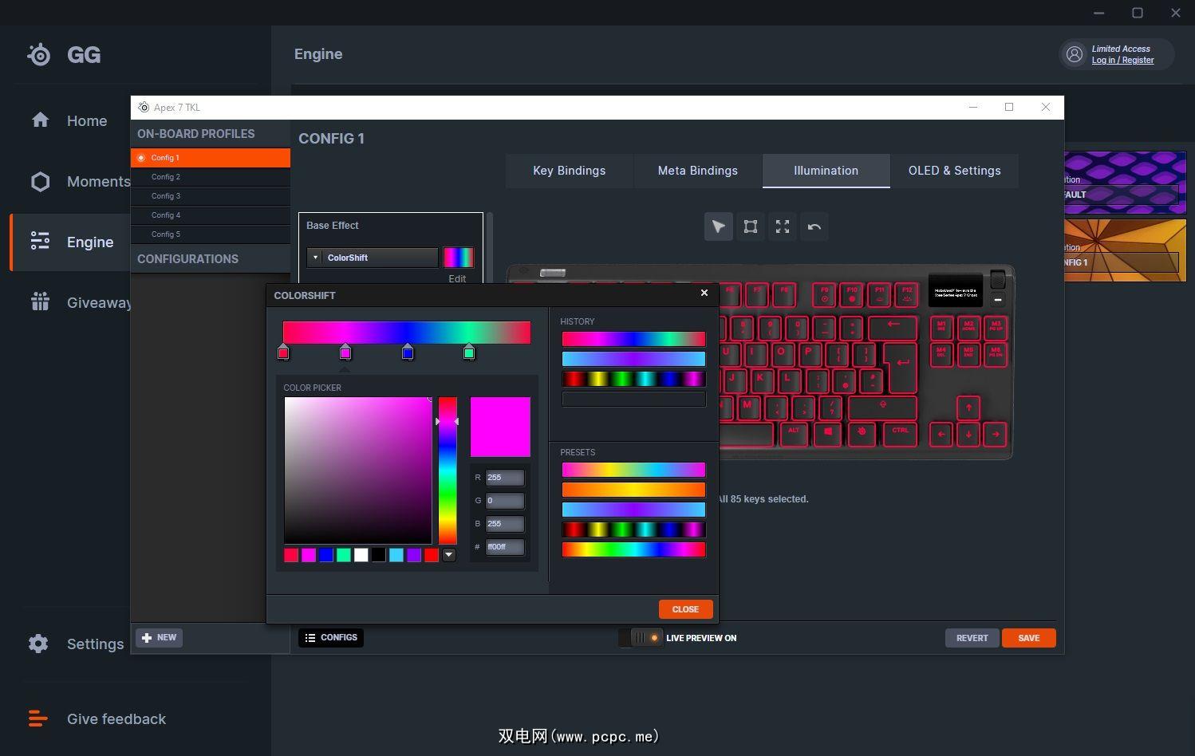Select the Config 5 on-board profile
Screen dimensions: 1195x756
pyautogui.click(x=211, y=234)
